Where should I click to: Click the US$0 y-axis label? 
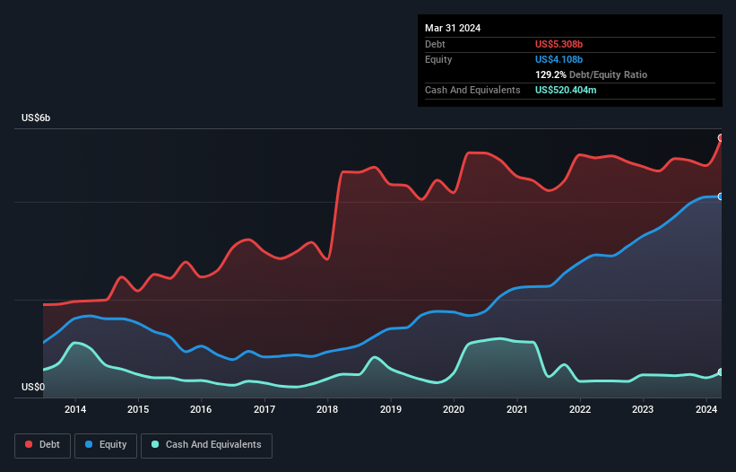click(33, 387)
